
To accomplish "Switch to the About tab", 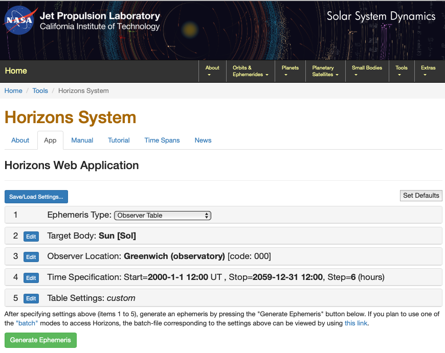I will pyautogui.click(x=20, y=140).
